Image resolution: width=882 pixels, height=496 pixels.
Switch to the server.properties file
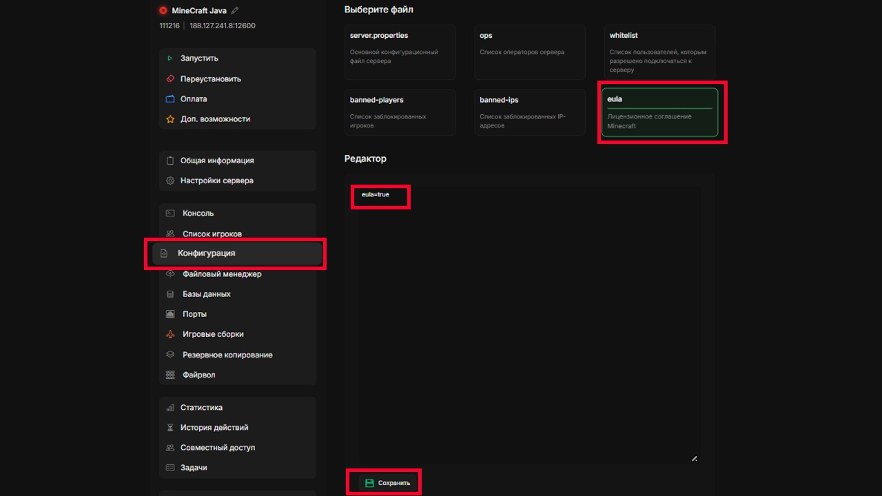tap(400, 52)
